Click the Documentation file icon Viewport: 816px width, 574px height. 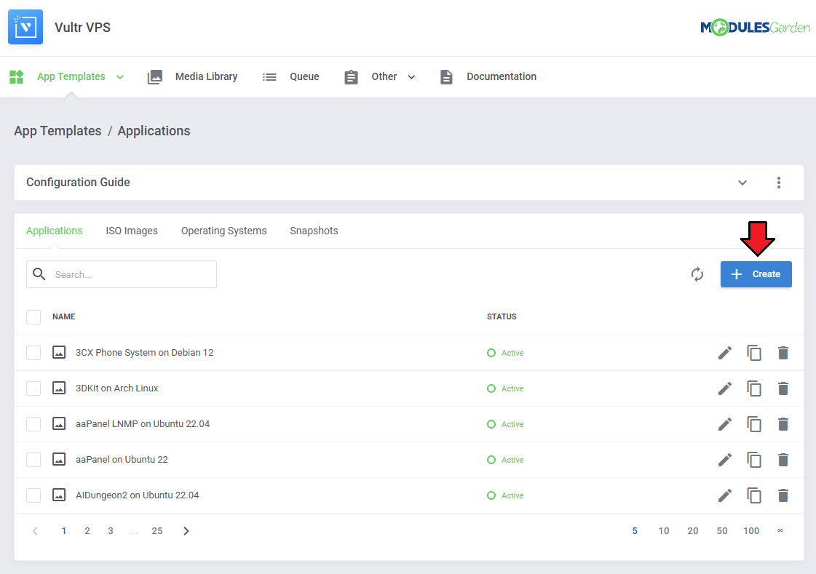pyautogui.click(x=446, y=77)
